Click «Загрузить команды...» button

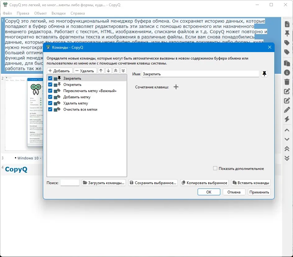104,183
